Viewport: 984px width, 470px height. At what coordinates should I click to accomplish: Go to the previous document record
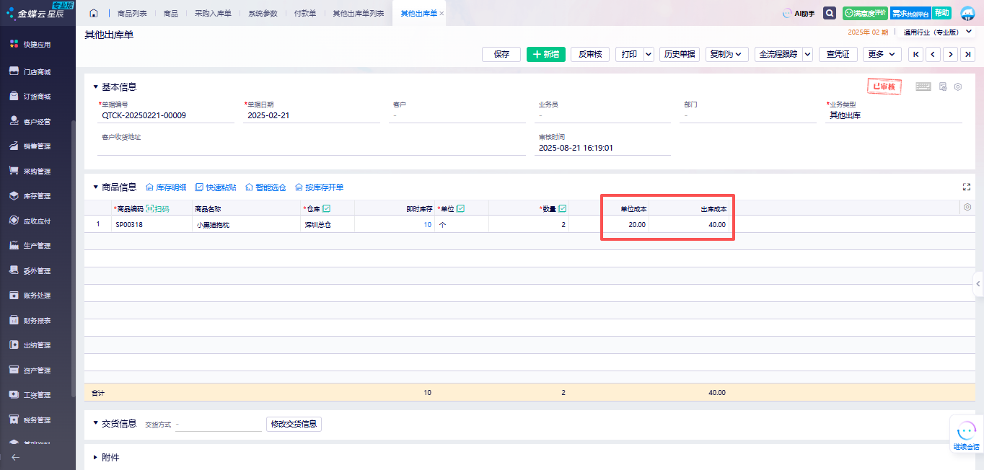pos(933,54)
